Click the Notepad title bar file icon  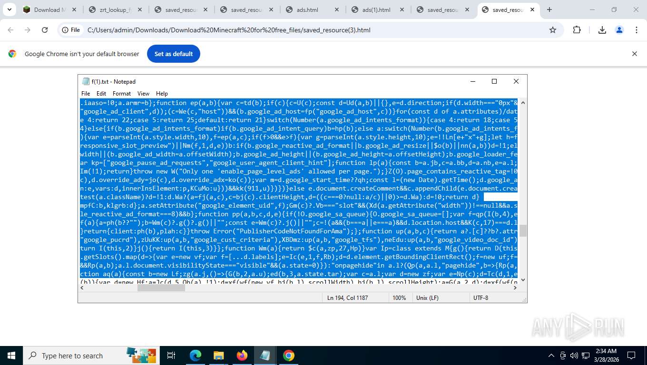[x=86, y=81]
